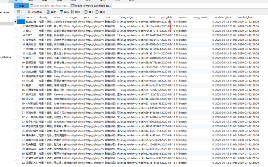Click the id column header
The width and height of the screenshot is (268, 167).
click(x=21, y=17)
